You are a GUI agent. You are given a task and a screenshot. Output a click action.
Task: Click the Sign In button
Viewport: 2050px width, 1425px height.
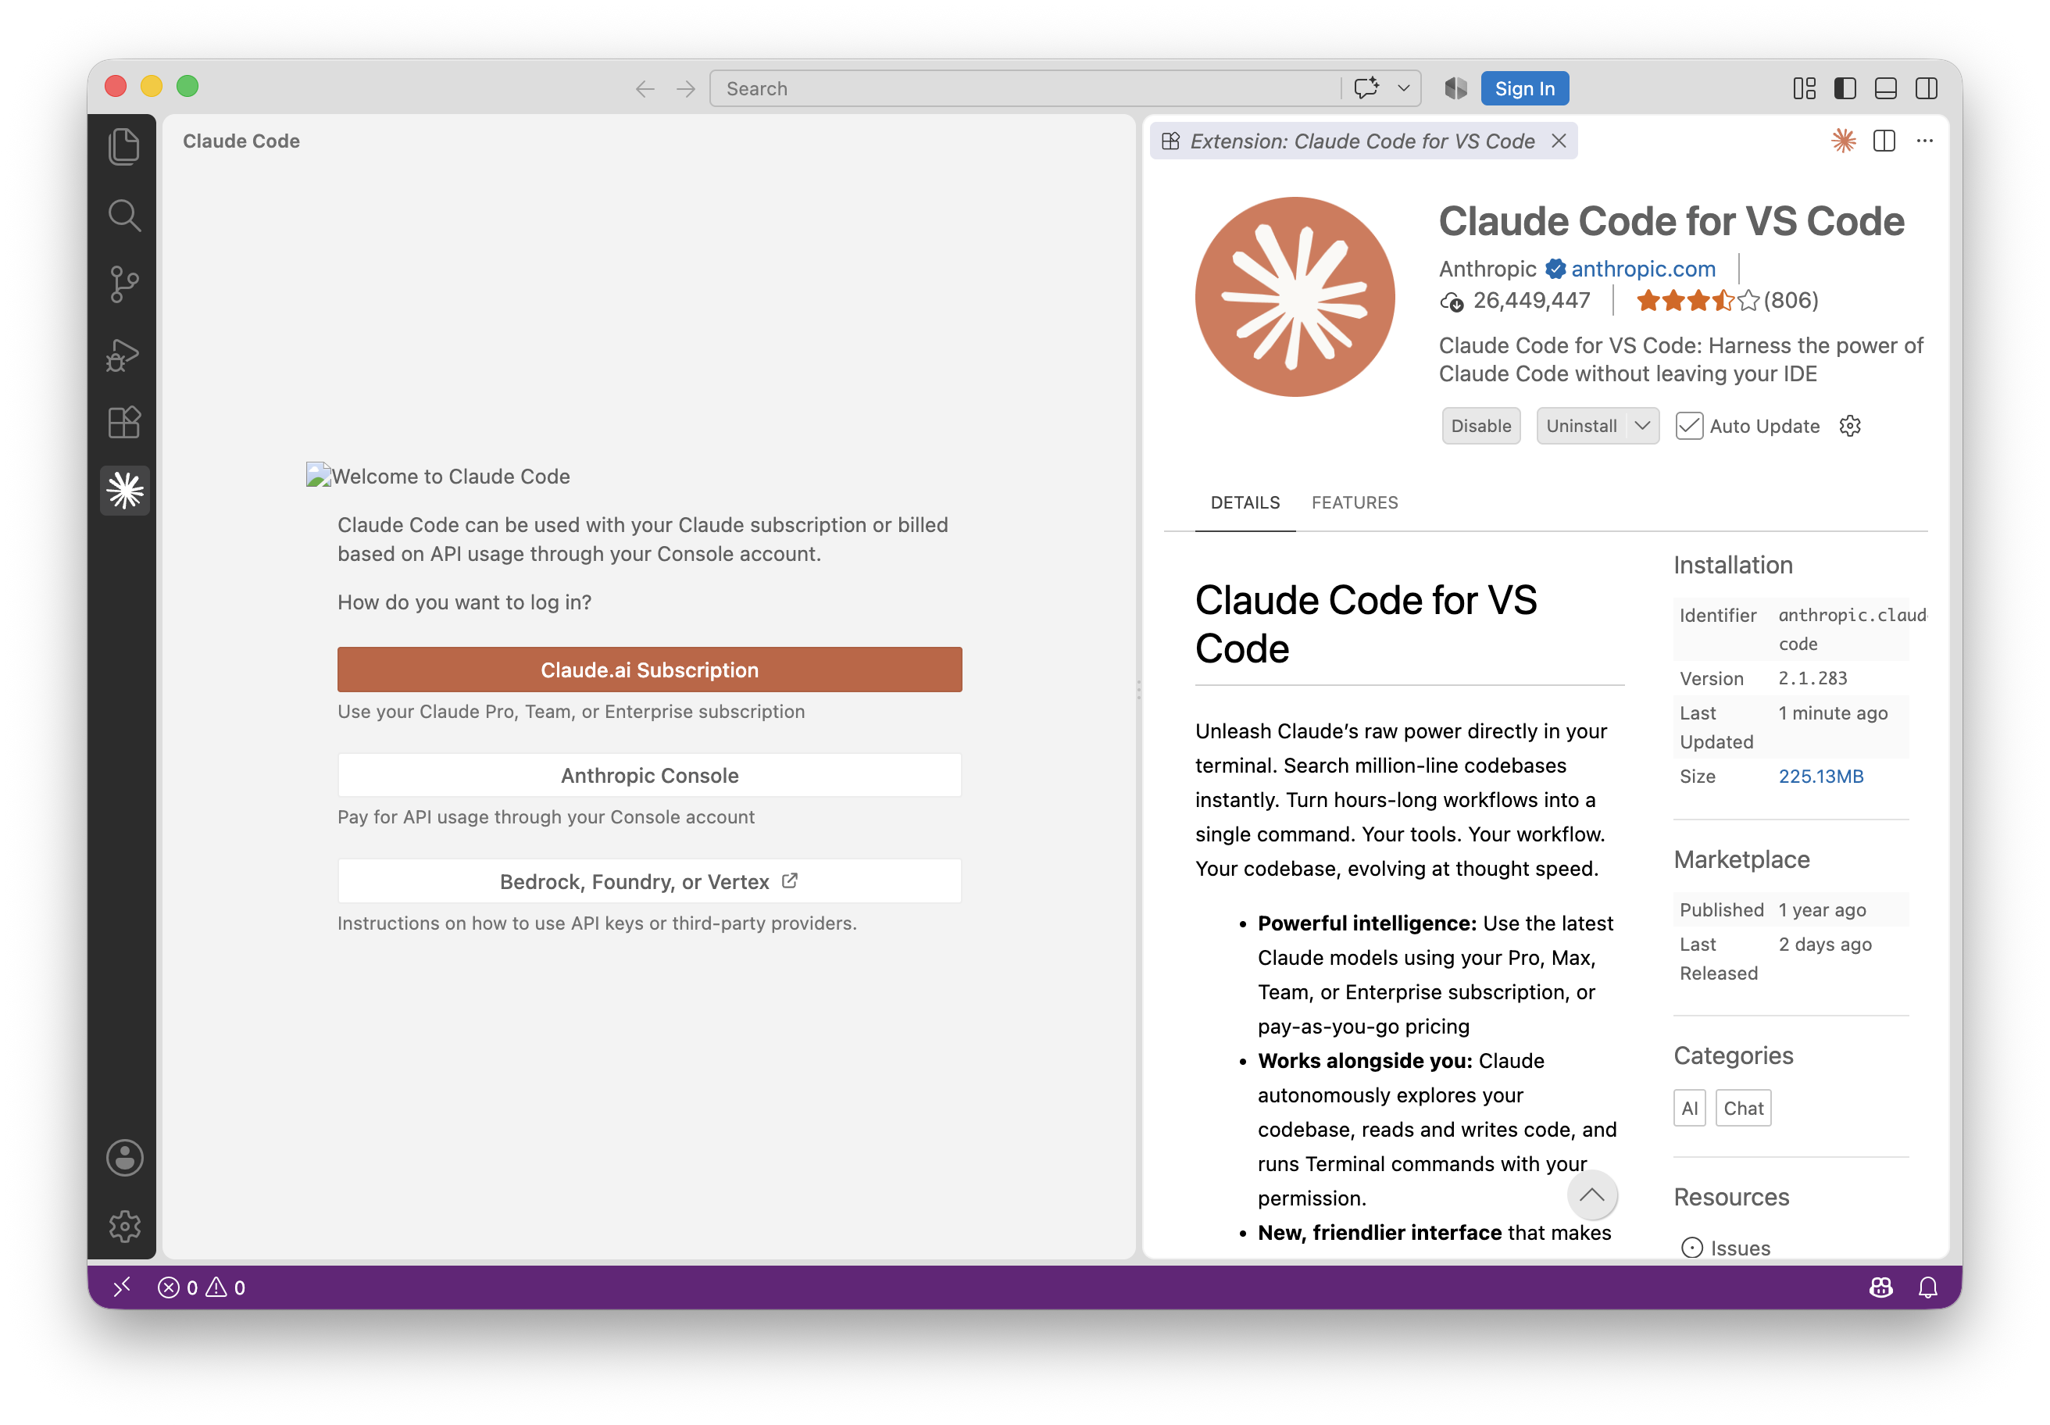coord(1524,88)
